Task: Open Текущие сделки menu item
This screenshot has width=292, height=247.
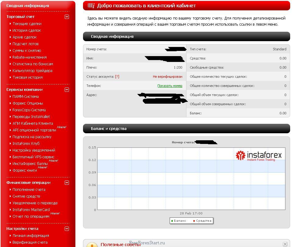Action: (27, 24)
